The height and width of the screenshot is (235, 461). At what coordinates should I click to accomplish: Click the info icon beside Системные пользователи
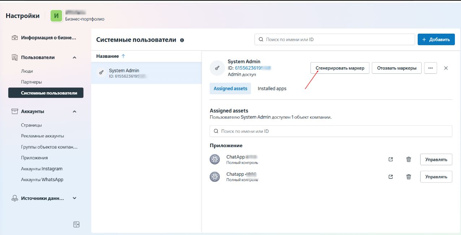[182, 40]
